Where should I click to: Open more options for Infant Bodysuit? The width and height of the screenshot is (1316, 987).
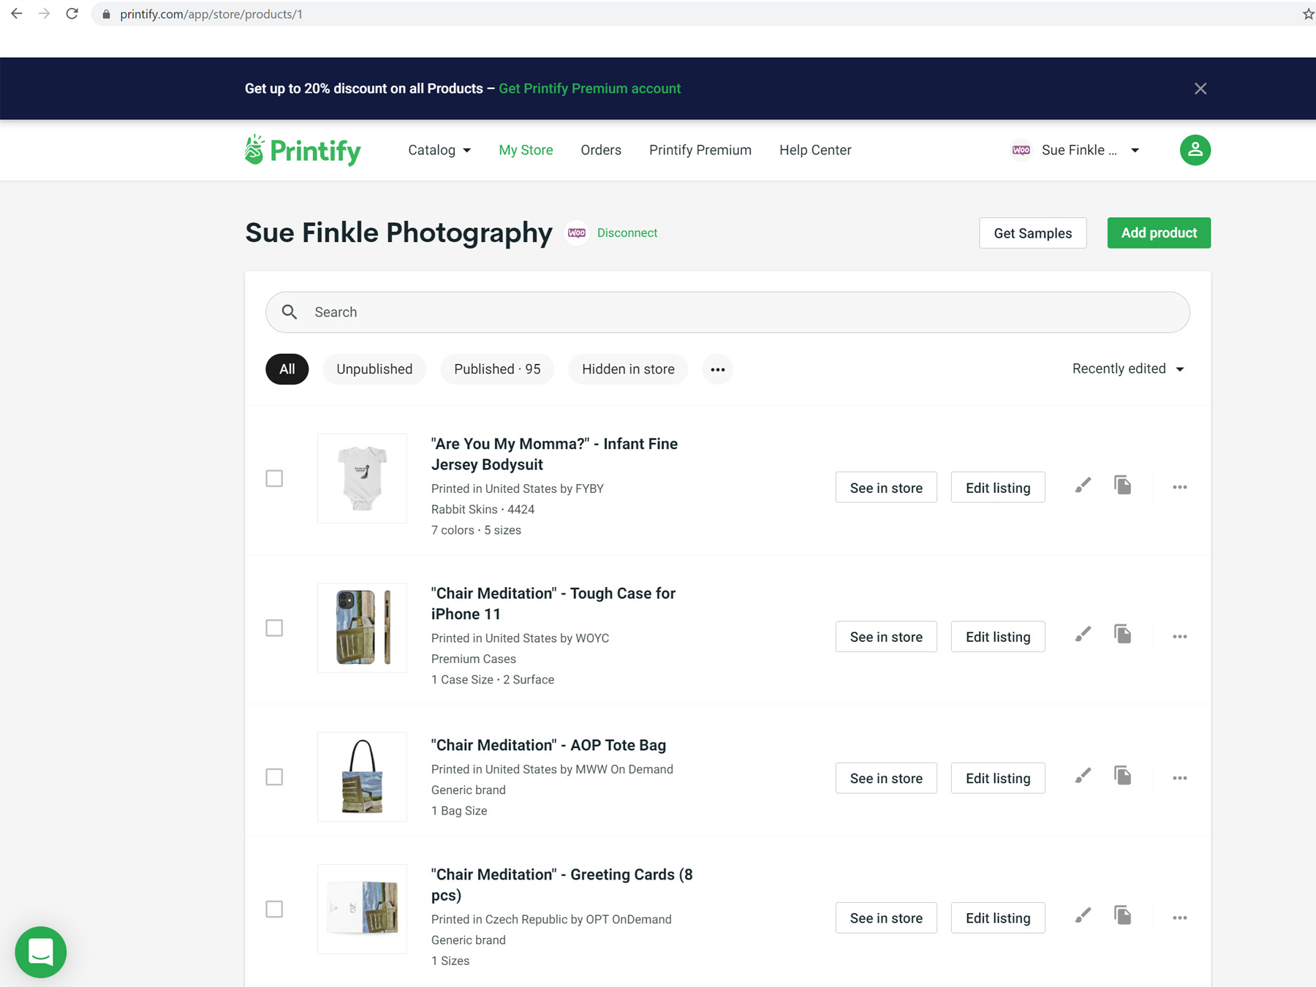click(x=1179, y=487)
